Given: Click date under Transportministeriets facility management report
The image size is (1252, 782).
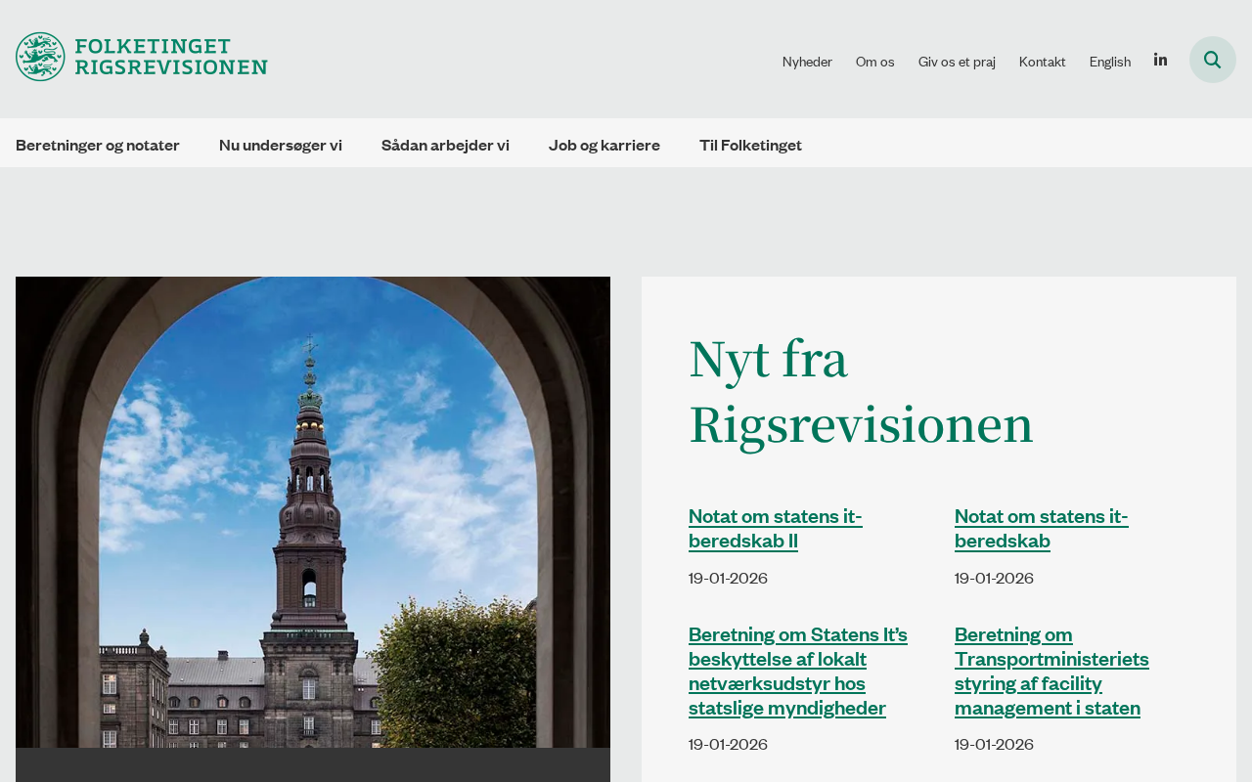Looking at the screenshot, I should click(994, 744).
